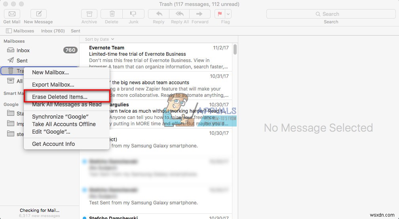Click Sent in the favorites bar
The height and width of the screenshot is (219, 399).
tap(75, 31)
